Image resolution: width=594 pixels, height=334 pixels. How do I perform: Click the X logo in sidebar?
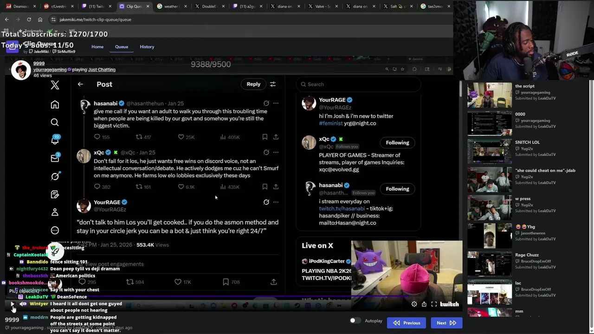click(x=55, y=84)
